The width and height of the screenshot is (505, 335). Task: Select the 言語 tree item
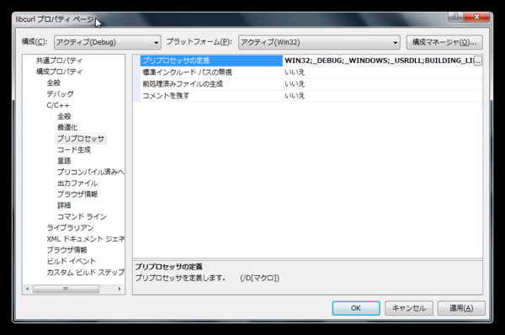64,161
